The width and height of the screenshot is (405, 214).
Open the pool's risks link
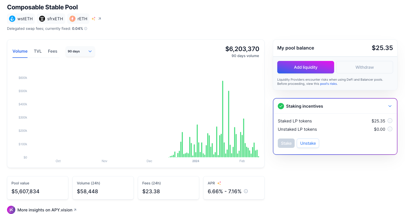click(328, 84)
